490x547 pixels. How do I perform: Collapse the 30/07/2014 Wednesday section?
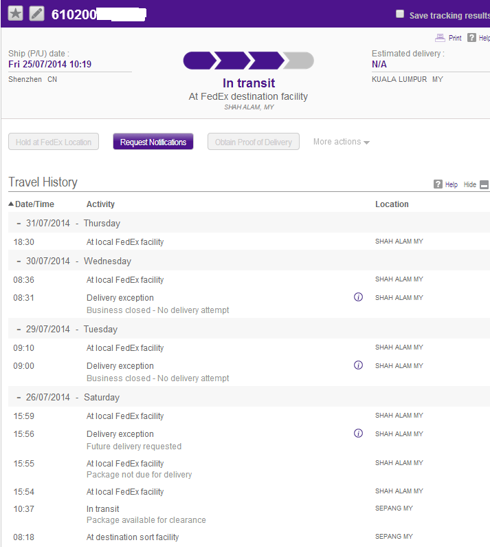(x=19, y=261)
